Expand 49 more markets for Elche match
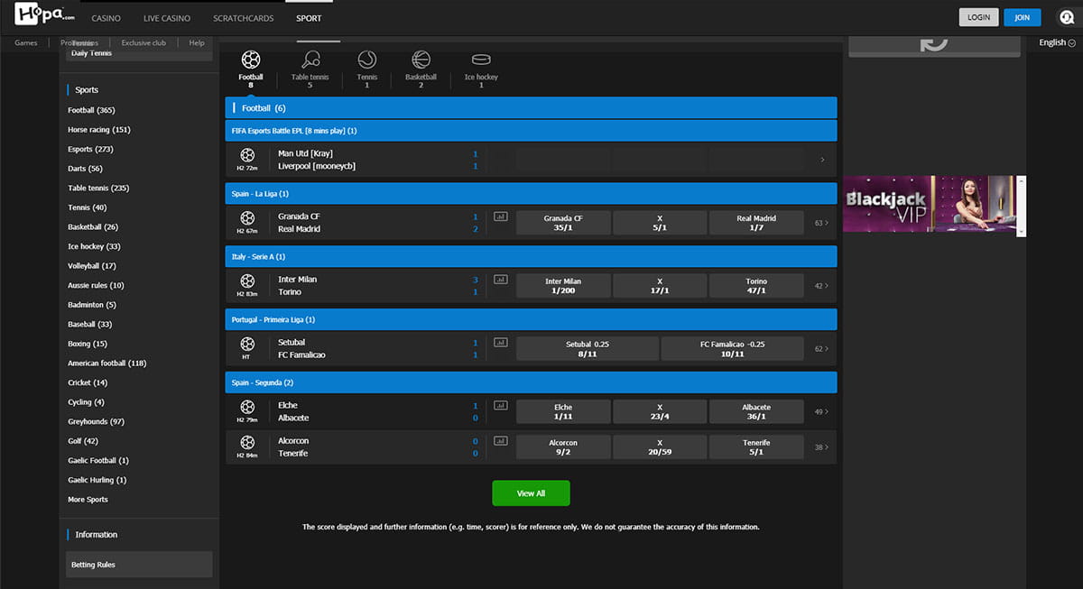The image size is (1083, 589). [x=821, y=412]
